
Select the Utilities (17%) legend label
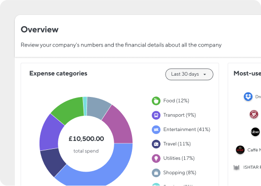point(179,158)
